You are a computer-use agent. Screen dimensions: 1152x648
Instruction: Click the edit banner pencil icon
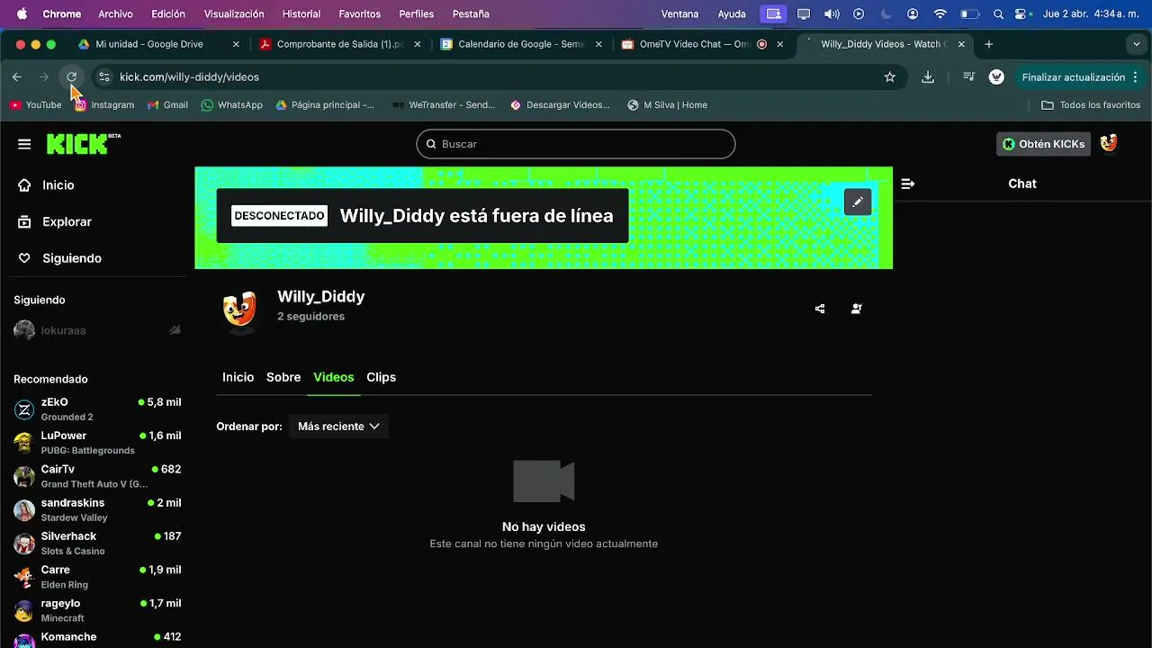coord(857,202)
